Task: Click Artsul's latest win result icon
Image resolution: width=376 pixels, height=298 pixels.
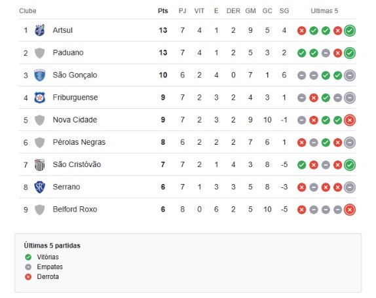Action: coord(350,31)
